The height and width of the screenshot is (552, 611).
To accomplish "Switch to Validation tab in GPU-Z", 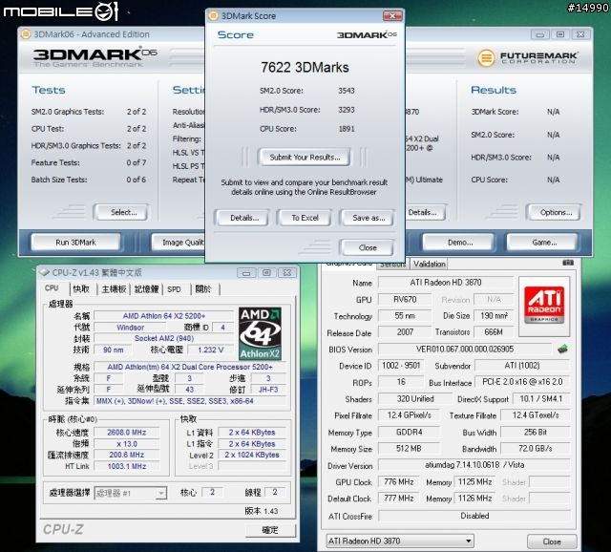I will 429,264.
